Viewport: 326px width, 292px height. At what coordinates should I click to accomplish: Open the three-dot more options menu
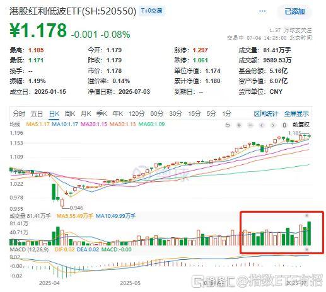click(x=262, y=11)
